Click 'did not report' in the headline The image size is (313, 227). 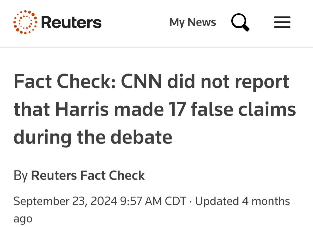coord(228,82)
